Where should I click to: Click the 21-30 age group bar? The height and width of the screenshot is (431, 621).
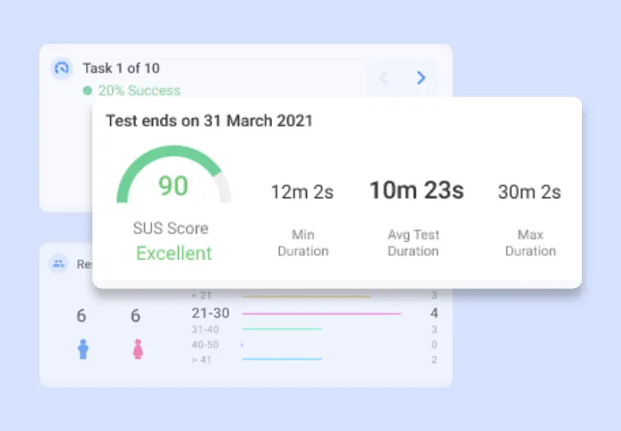pyautogui.click(x=321, y=314)
